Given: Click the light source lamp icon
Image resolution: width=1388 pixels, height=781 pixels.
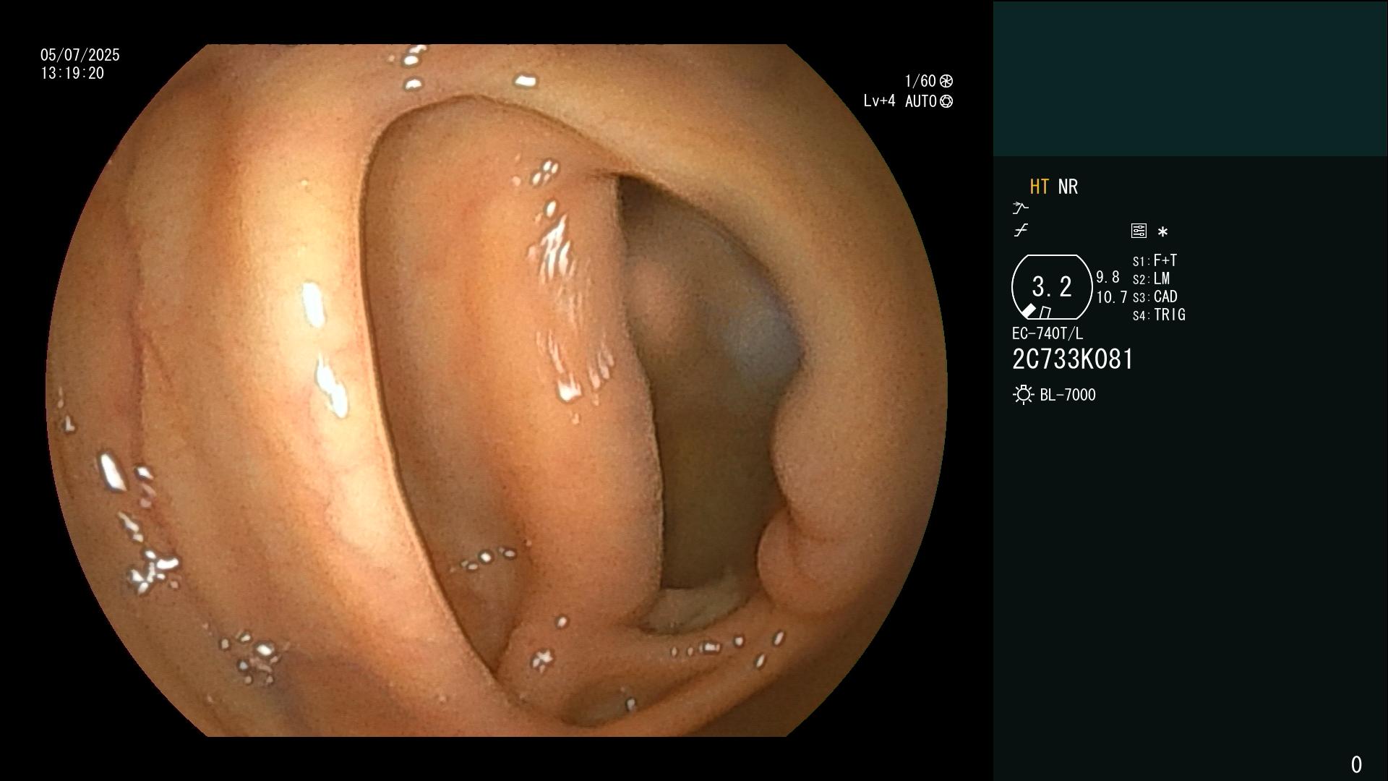Looking at the screenshot, I should pos(1024,395).
